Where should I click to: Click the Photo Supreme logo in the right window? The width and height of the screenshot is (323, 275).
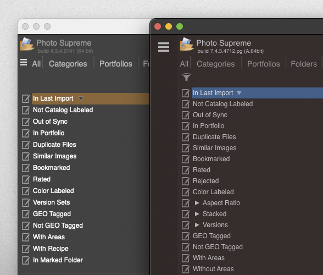click(187, 44)
